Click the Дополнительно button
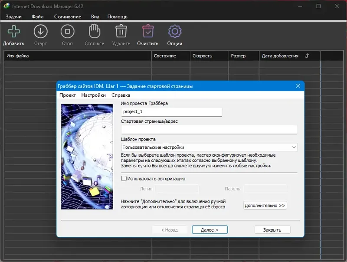The image size is (347, 262). pyautogui.click(x=265, y=205)
